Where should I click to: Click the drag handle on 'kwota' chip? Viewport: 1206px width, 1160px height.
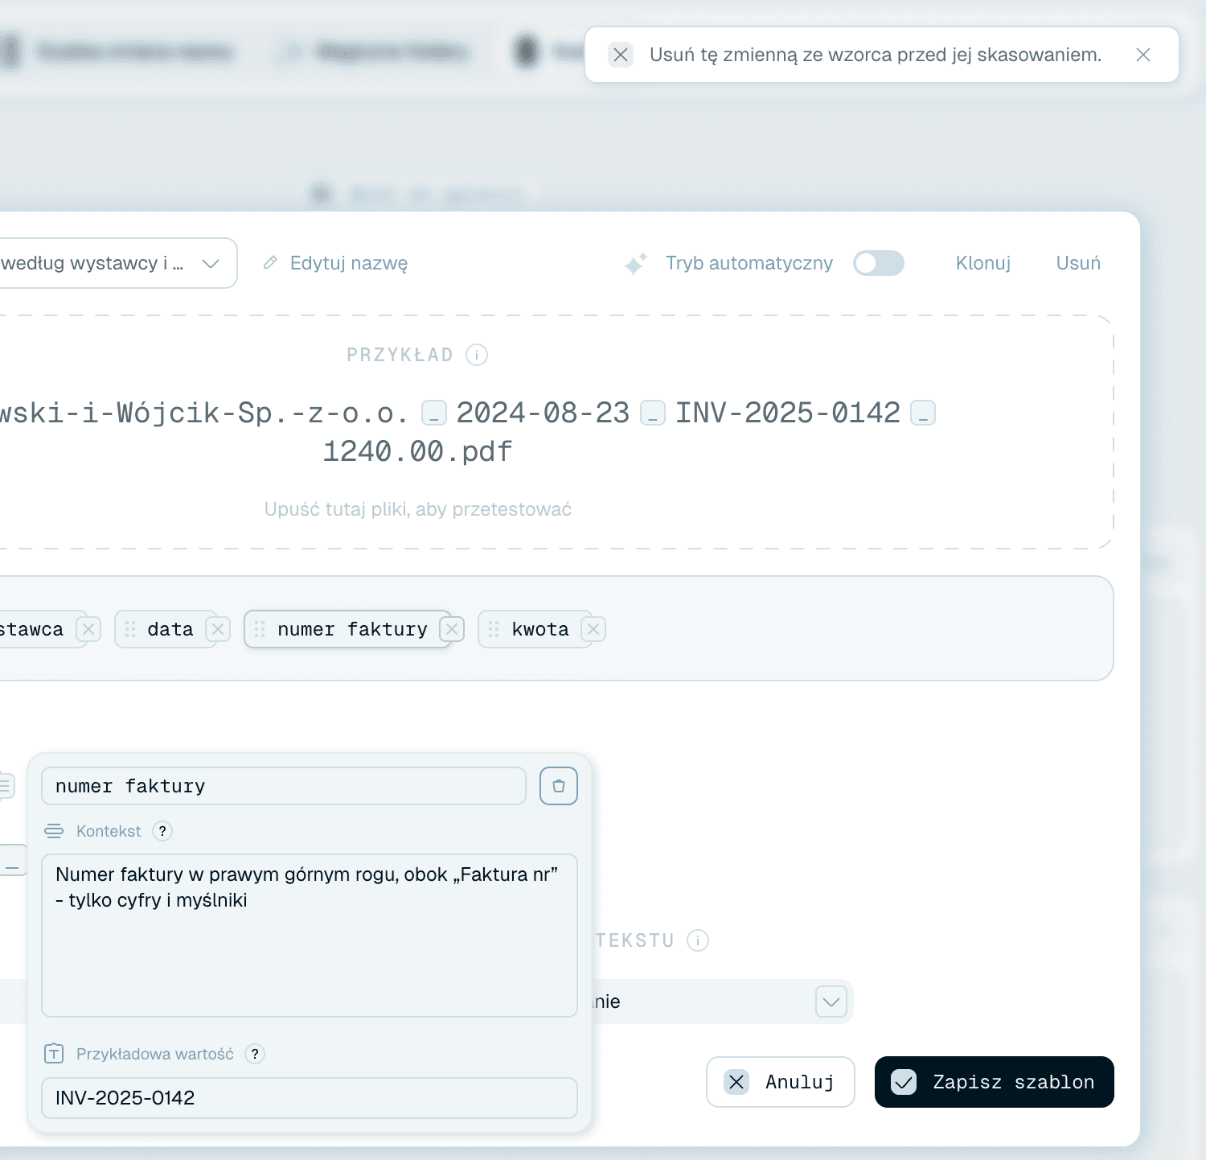494,629
